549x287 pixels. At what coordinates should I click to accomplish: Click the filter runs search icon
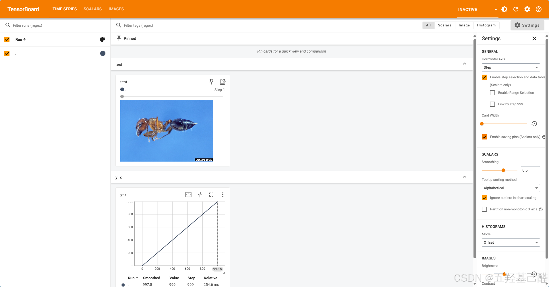click(x=8, y=25)
